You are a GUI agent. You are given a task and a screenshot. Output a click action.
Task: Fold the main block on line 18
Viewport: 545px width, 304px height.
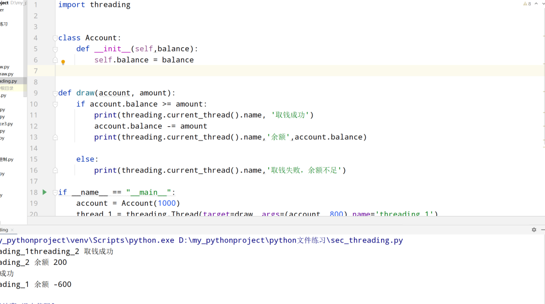tap(55, 192)
